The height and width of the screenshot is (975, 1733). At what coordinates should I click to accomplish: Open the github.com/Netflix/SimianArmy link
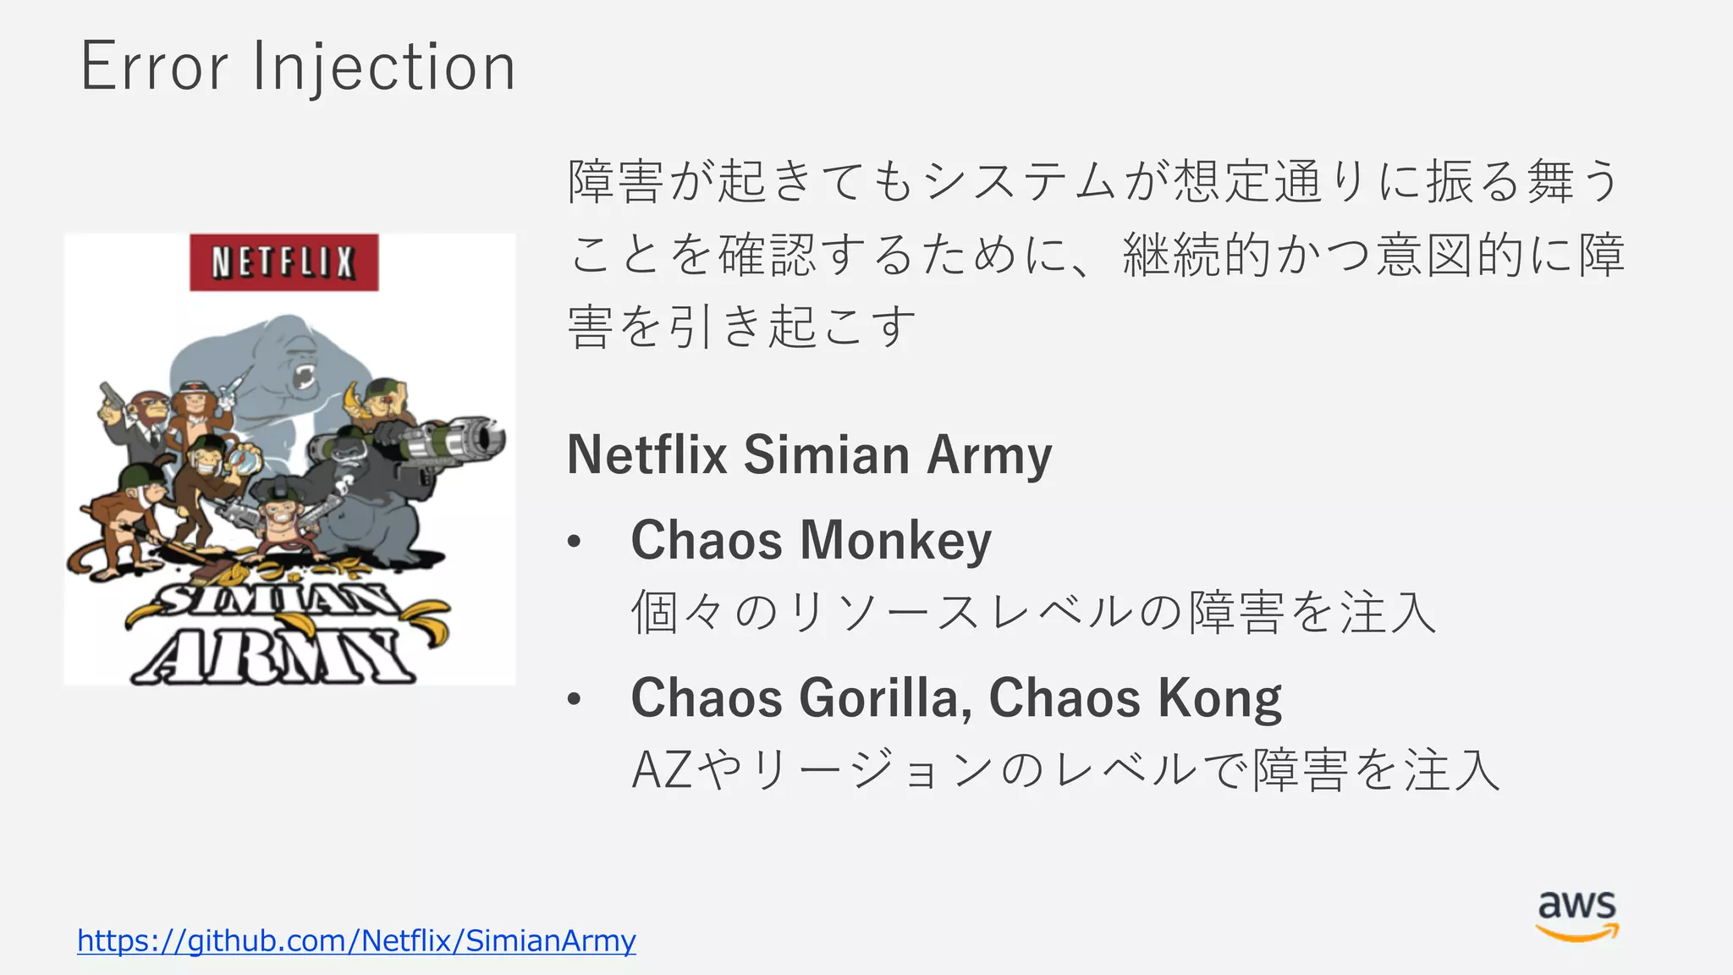pos(356,940)
